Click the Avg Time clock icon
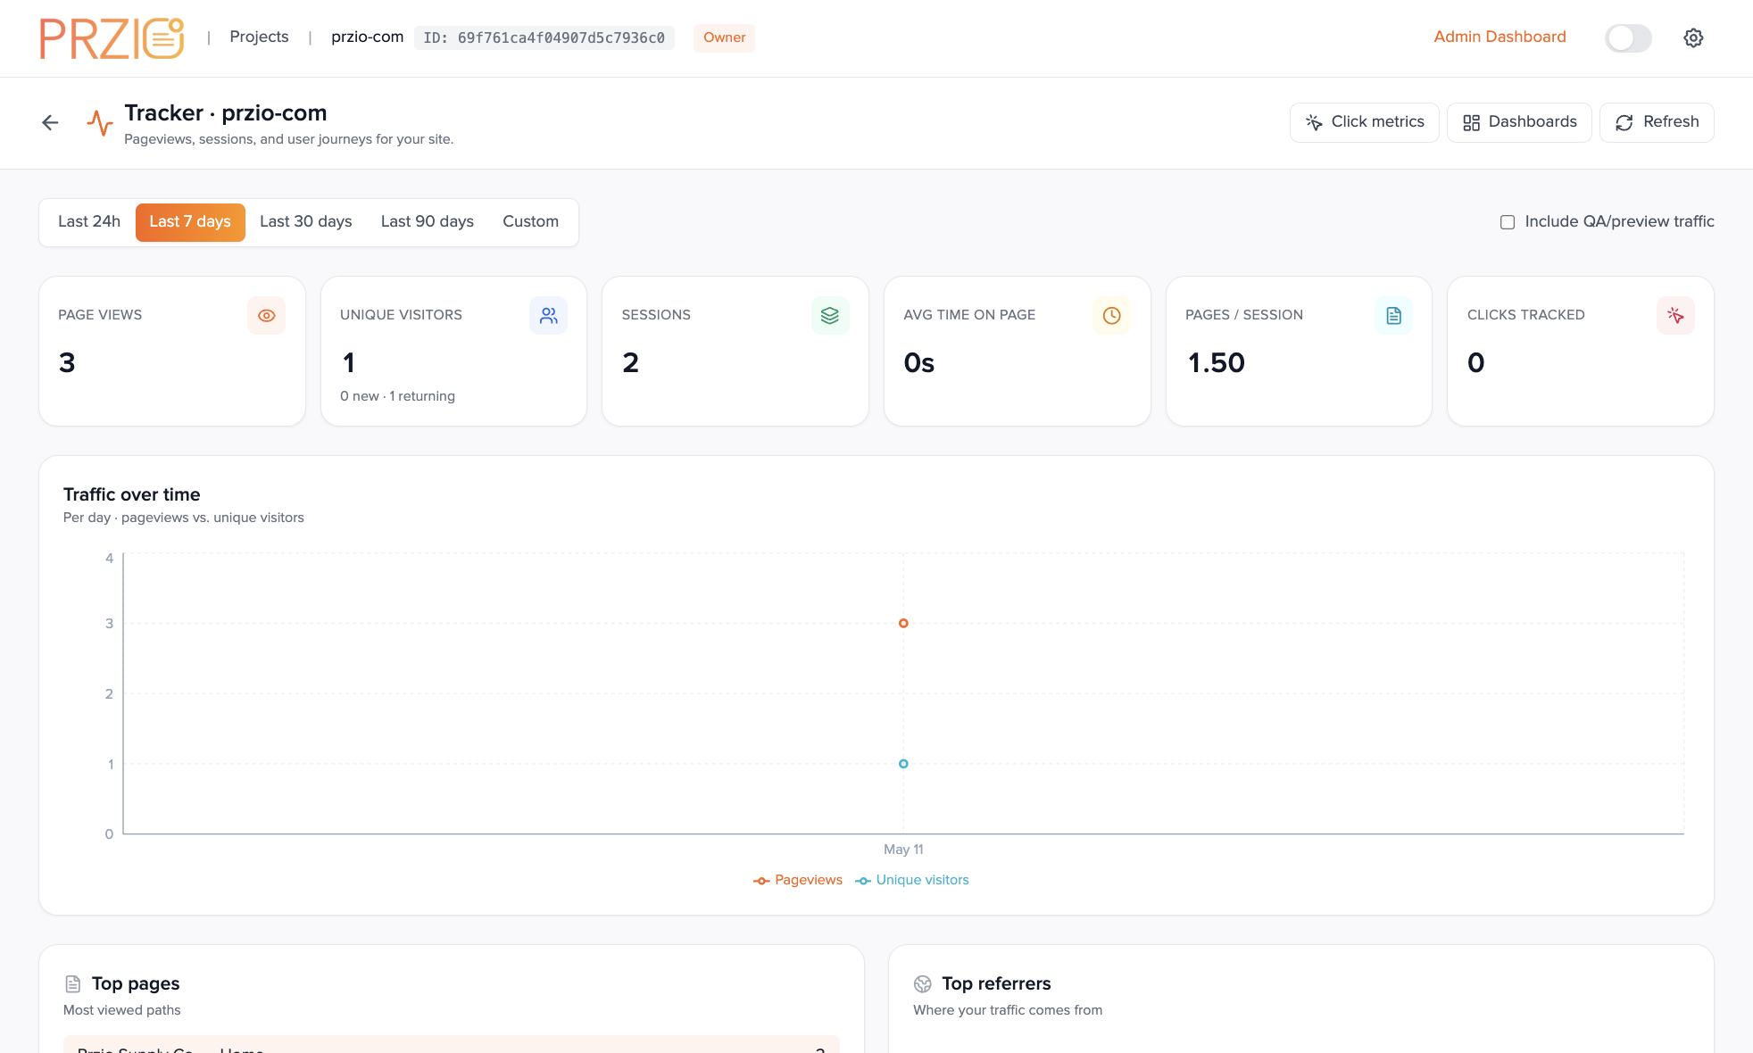1753x1053 pixels. (1111, 315)
